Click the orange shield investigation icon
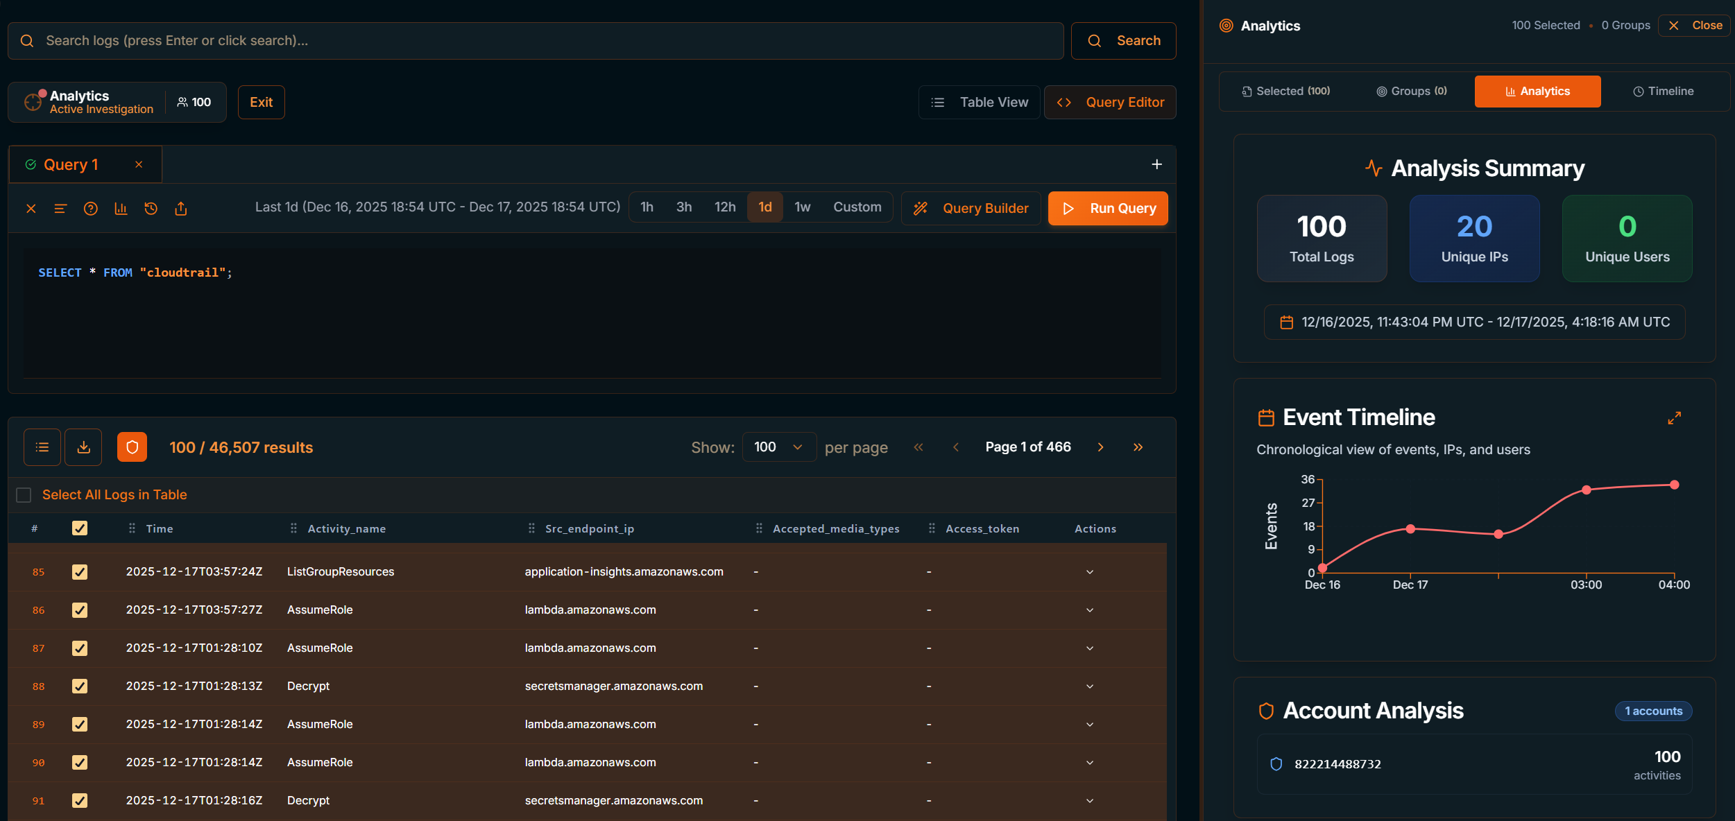The image size is (1735, 821). [132, 447]
